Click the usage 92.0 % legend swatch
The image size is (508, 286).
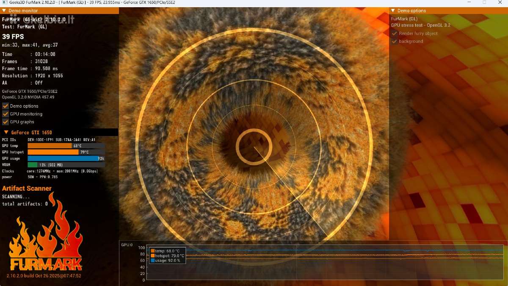153,261
